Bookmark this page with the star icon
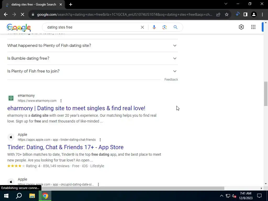The width and height of the screenshot is (268, 201). 227,15
